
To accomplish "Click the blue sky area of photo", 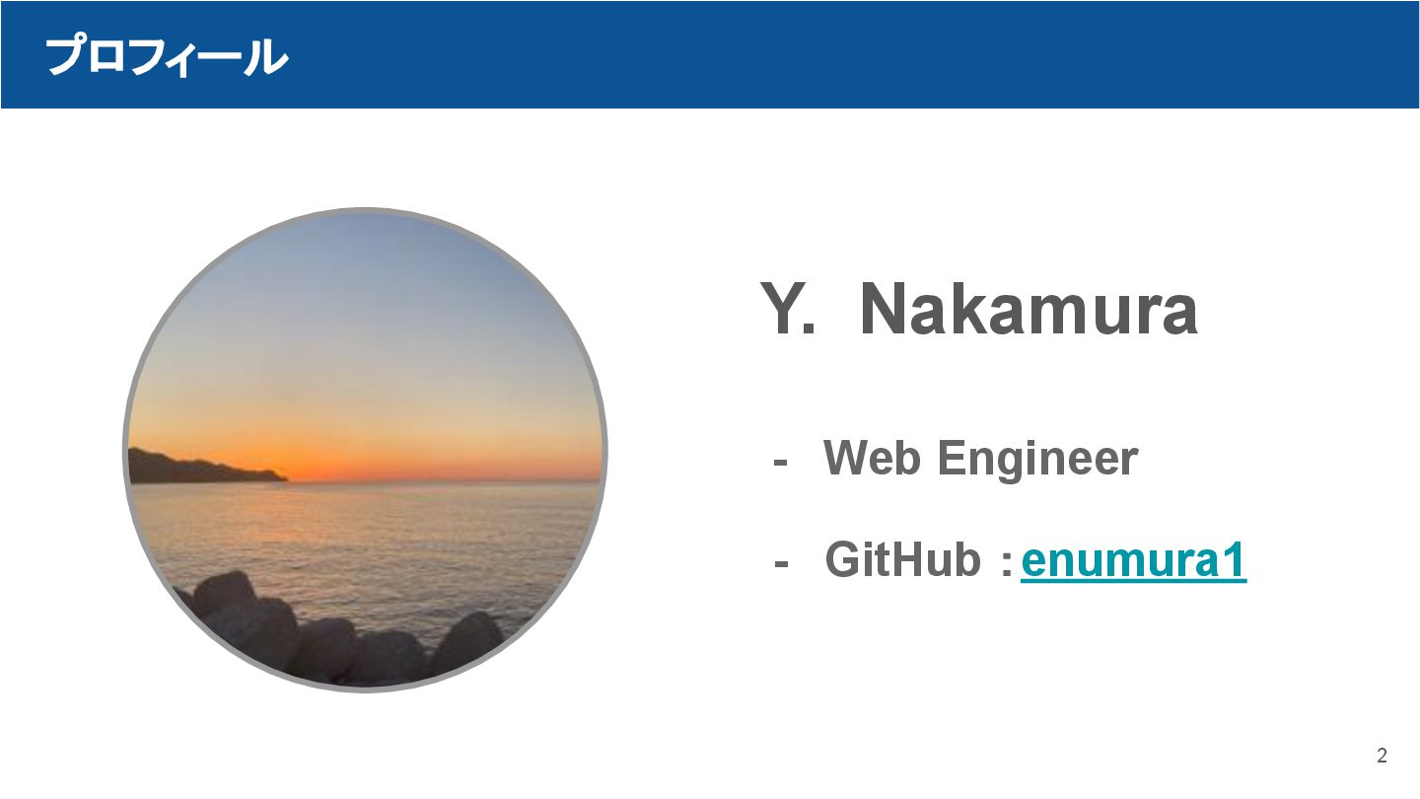I will [x=365, y=296].
